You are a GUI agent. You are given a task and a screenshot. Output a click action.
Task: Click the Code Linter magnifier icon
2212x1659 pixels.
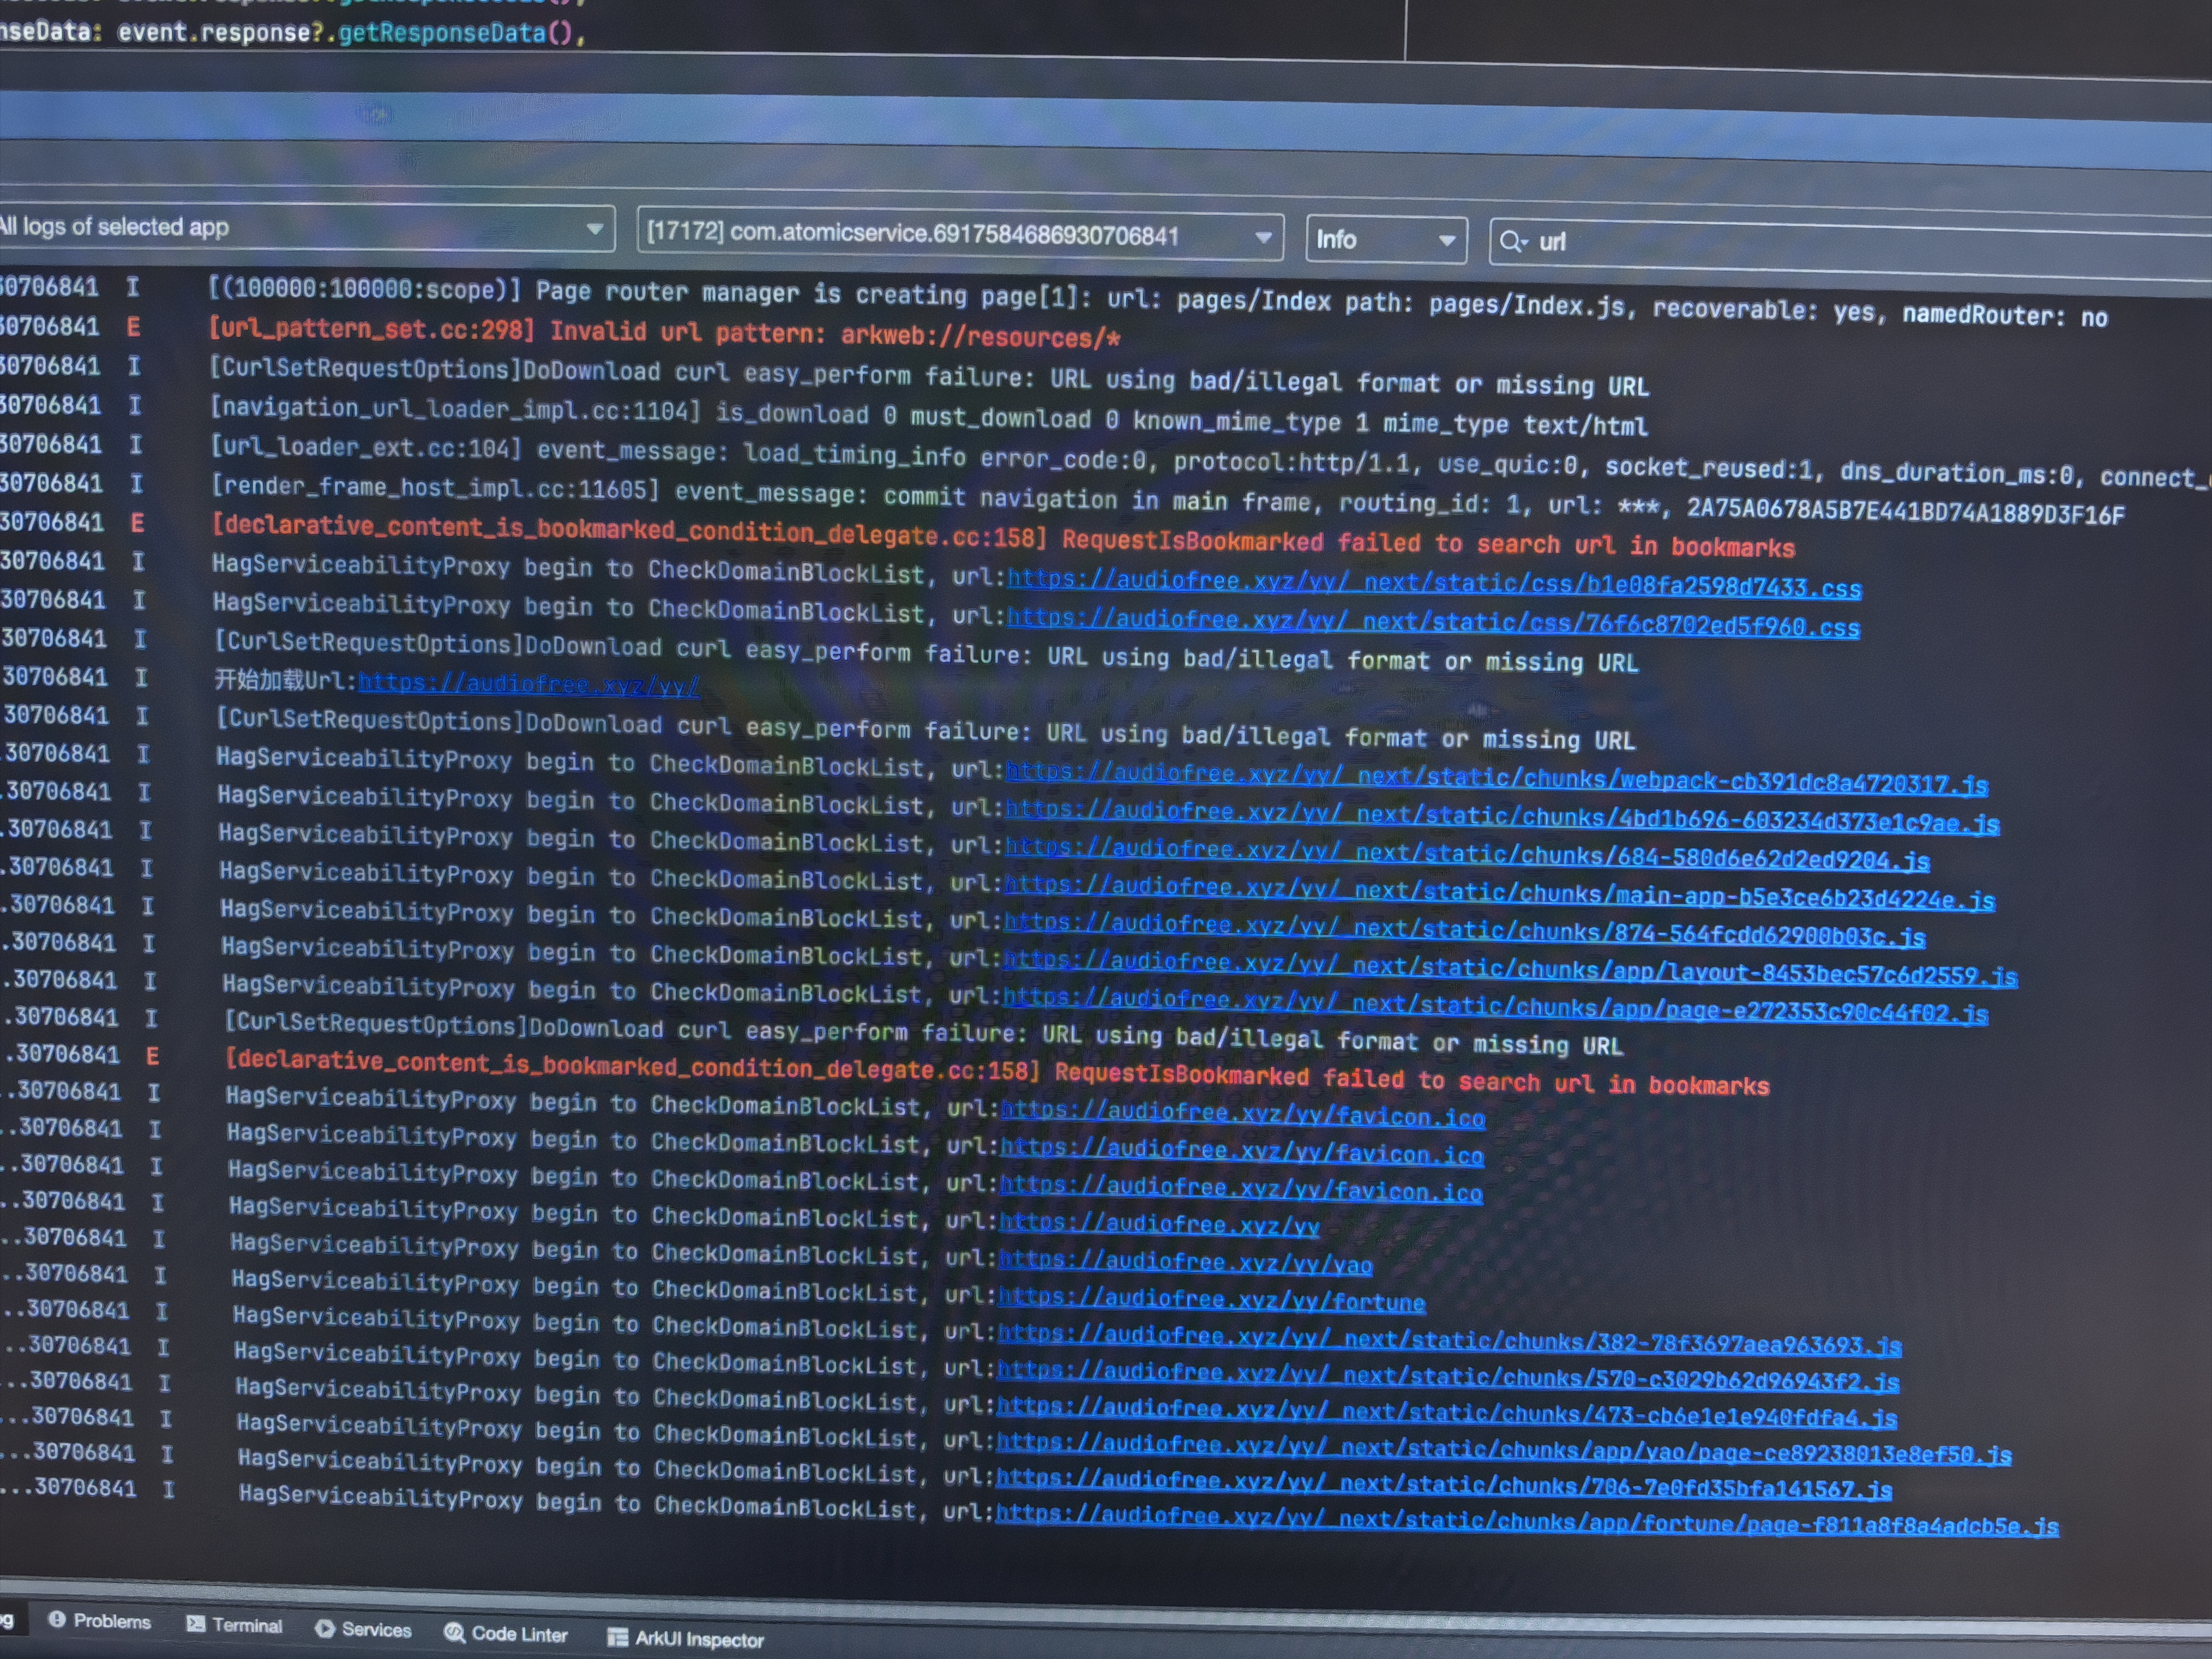pos(455,1632)
